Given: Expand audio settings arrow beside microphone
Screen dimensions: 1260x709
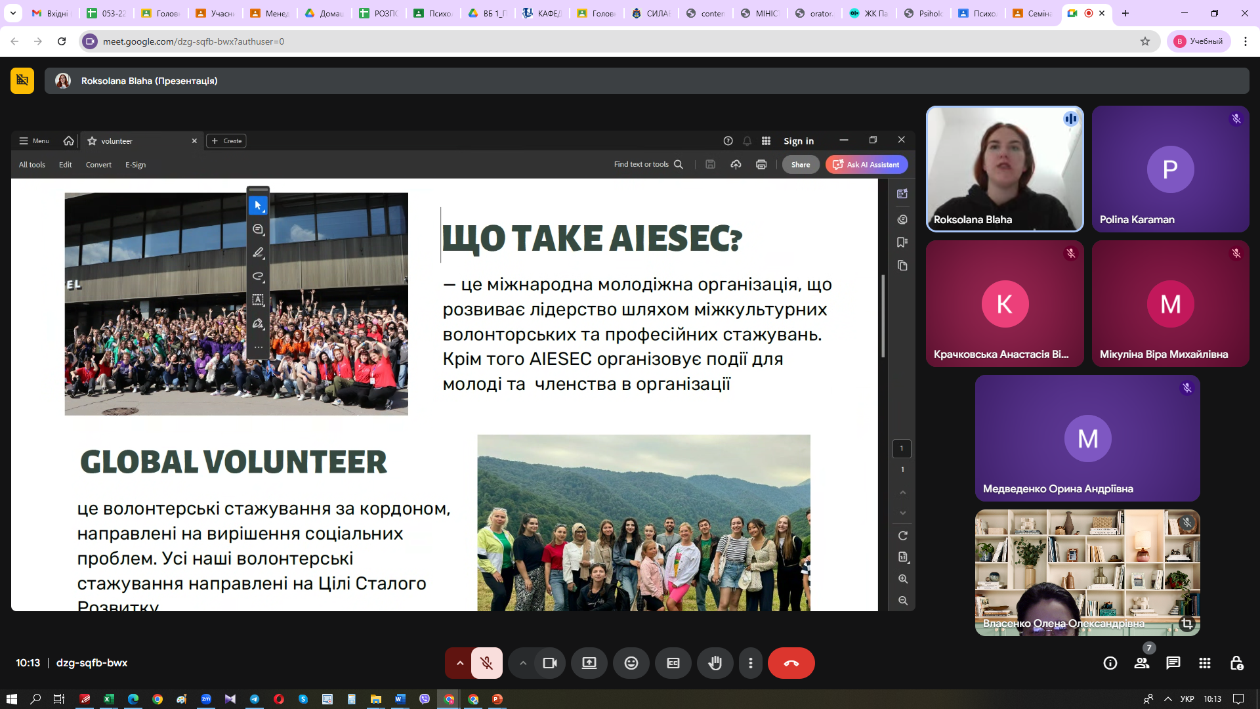Looking at the screenshot, I should (x=460, y=663).
